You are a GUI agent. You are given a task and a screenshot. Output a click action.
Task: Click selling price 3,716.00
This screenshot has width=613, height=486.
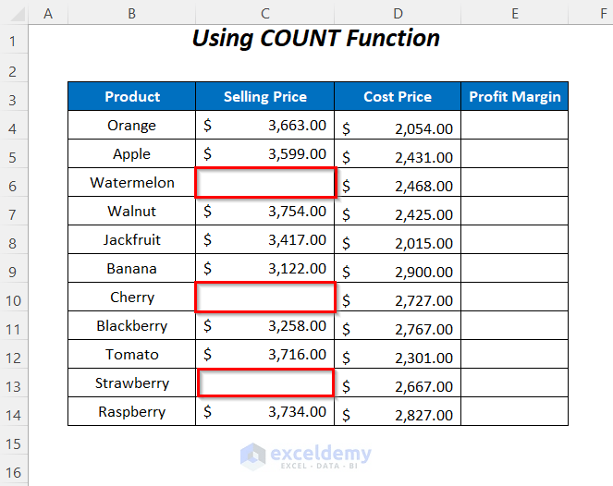pos(265,355)
